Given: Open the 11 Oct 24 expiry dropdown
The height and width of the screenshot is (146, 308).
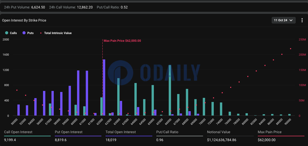Looking at the screenshot, I should pos(283,20).
